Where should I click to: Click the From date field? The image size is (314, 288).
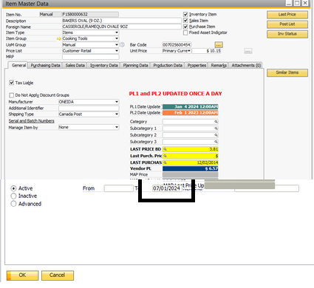pos(118,188)
